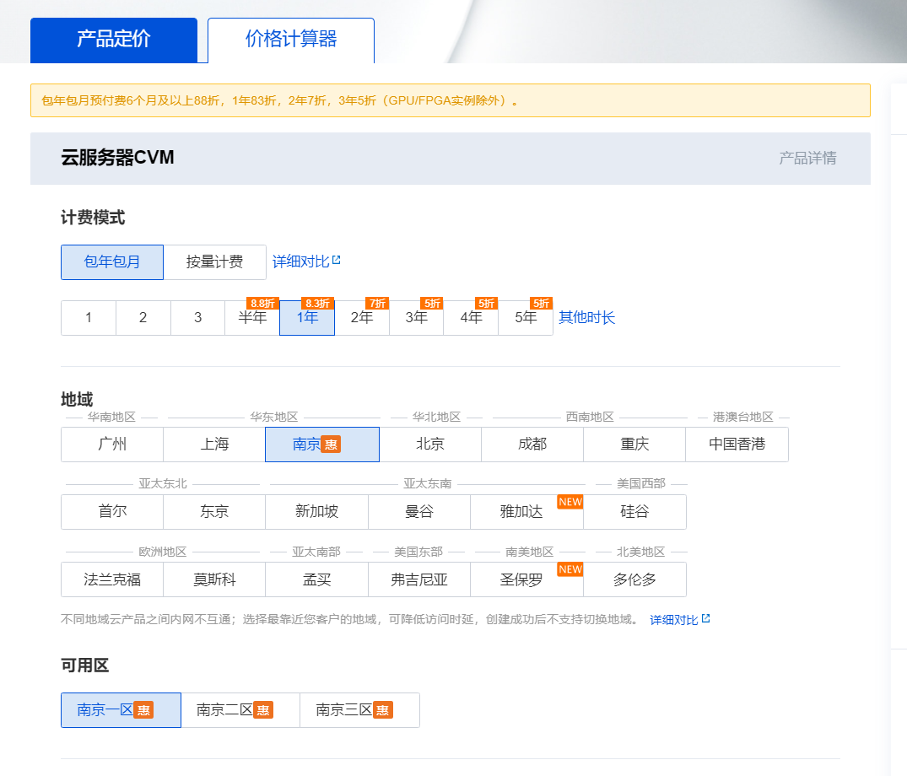The width and height of the screenshot is (907, 776).
Task: Choose 2 months duration
Action: pyautogui.click(x=143, y=317)
